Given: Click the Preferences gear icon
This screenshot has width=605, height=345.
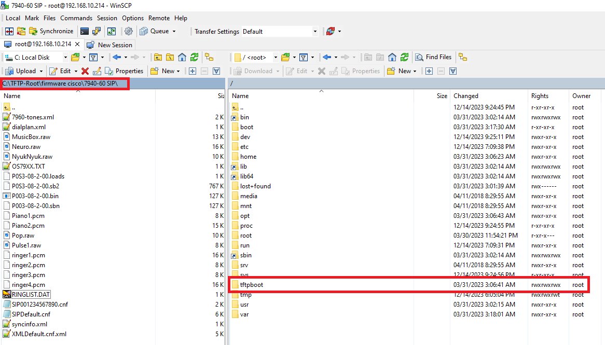Looking at the screenshot, I should point(128,32).
